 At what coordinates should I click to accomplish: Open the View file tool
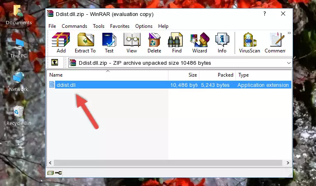[x=132, y=43]
